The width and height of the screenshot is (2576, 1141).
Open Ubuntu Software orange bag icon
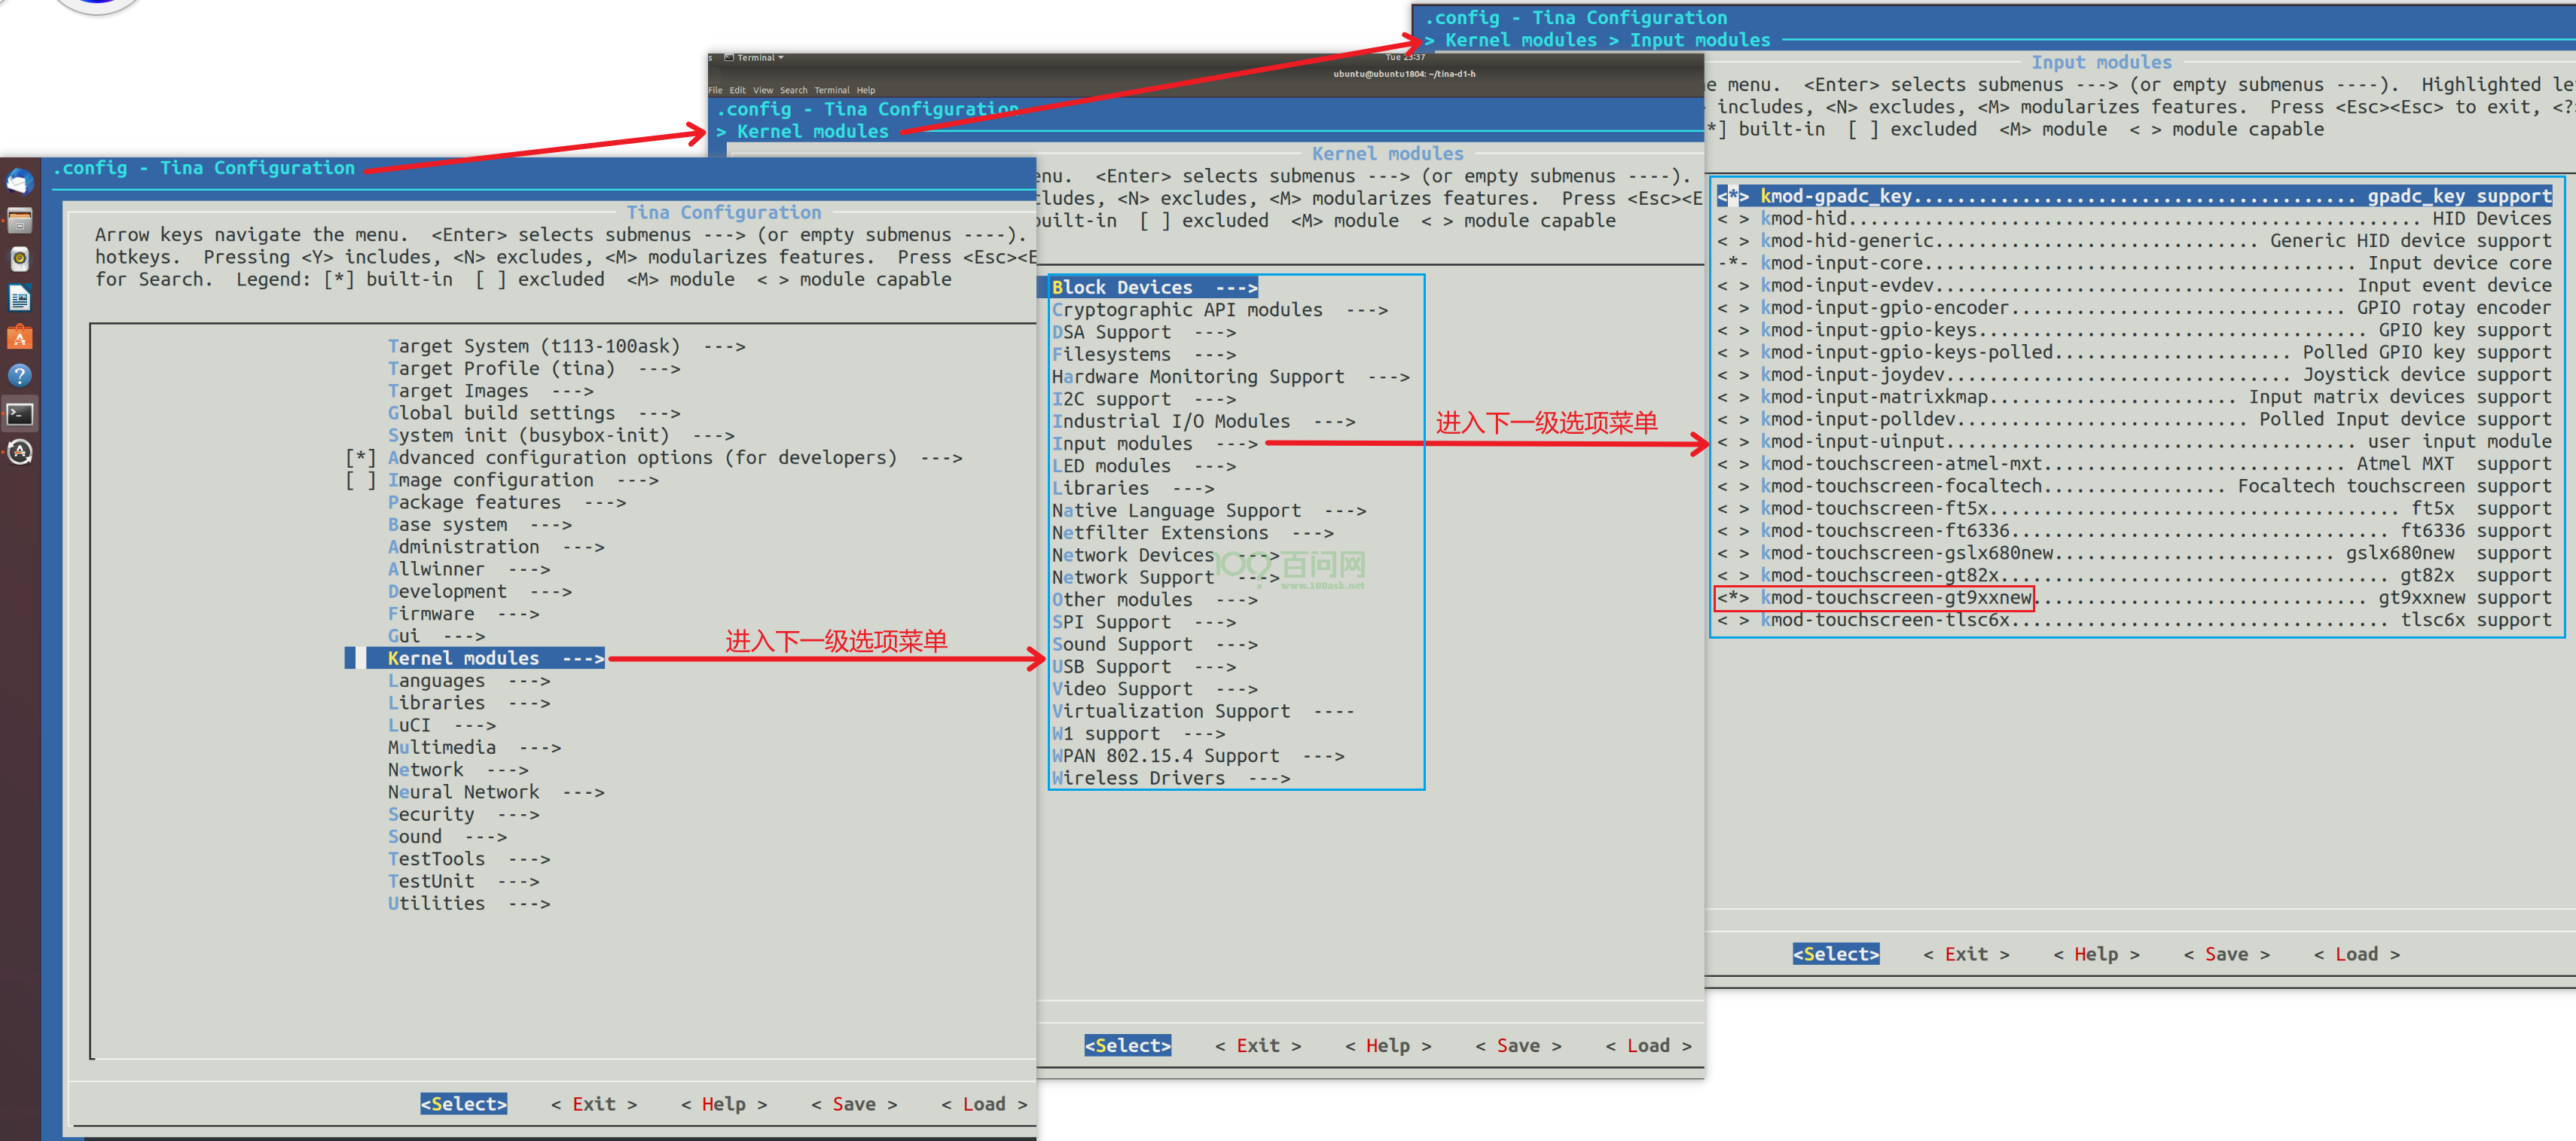point(20,337)
